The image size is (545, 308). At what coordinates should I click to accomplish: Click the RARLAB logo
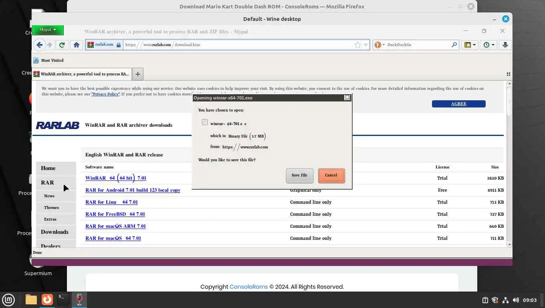[x=57, y=126]
